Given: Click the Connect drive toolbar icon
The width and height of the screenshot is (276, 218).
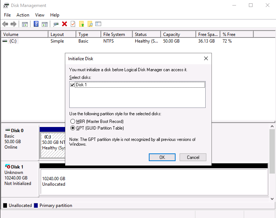Looking at the screenshot, I should pyautogui.click(x=56, y=24).
